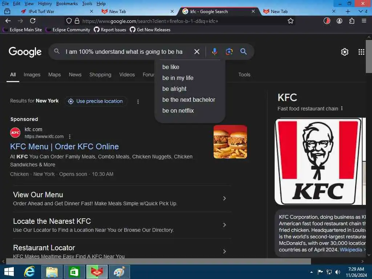Click the volume speaker tray icon

click(338, 272)
